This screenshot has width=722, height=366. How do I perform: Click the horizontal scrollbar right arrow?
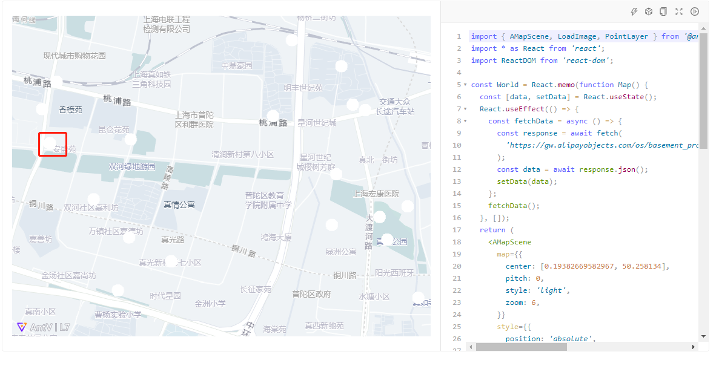(694, 347)
